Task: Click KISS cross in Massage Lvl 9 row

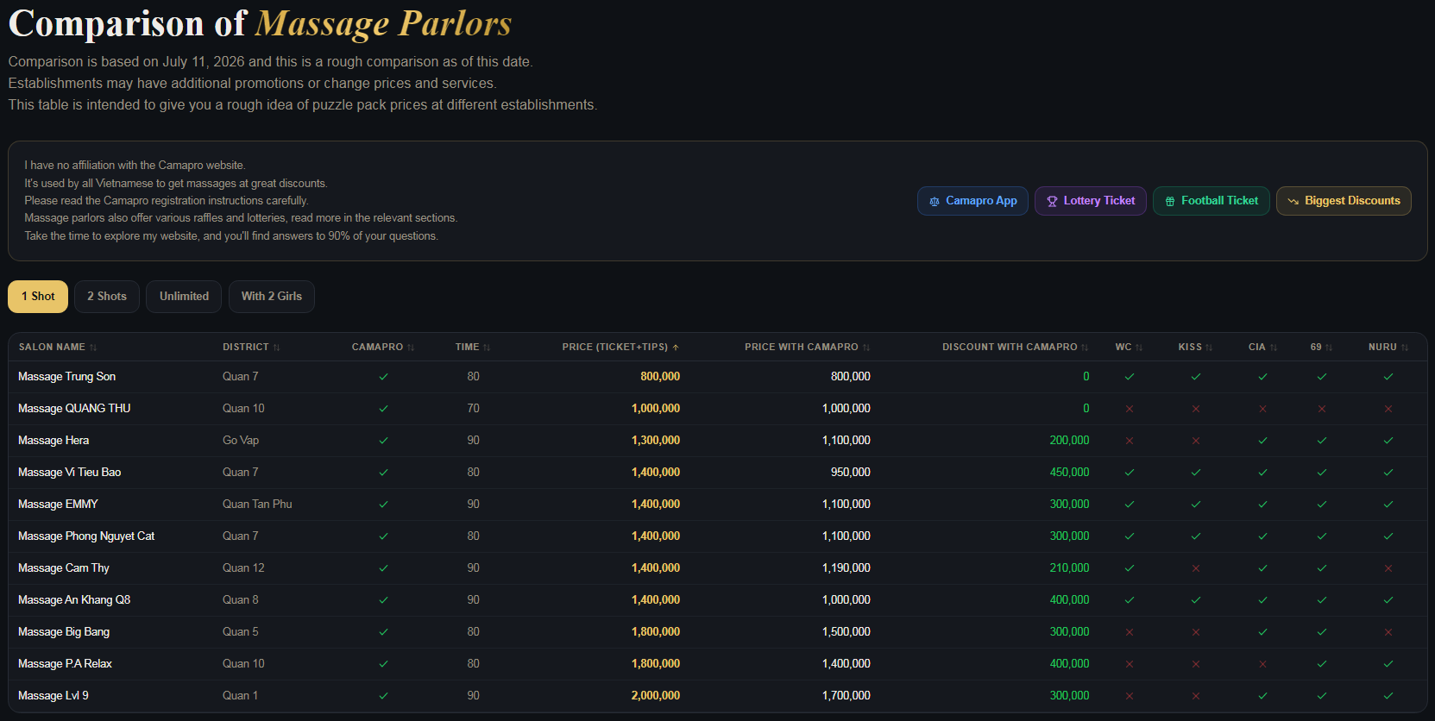Action: tap(1196, 696)
